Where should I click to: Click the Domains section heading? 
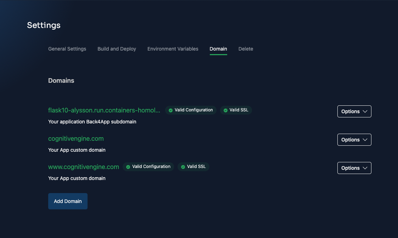click(x=61, y=80)
